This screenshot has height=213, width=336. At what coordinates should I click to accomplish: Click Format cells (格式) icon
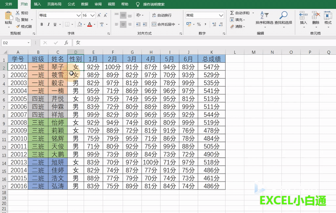(328, 16)
